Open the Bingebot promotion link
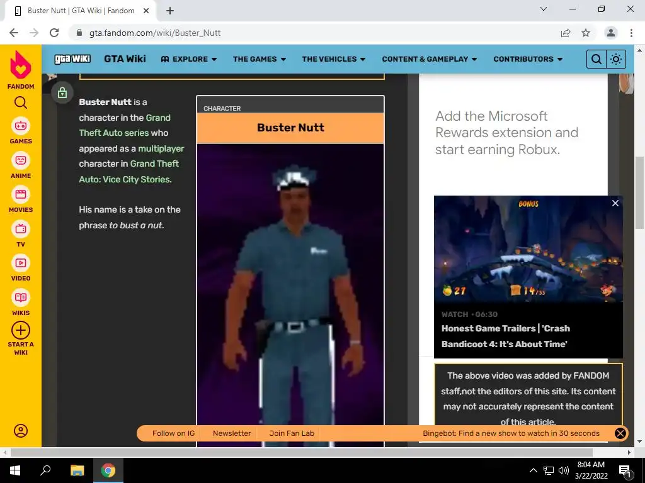 coord(511,433)
